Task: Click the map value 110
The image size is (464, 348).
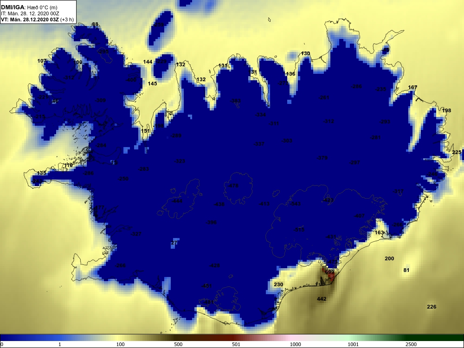Action: (68, 165)
